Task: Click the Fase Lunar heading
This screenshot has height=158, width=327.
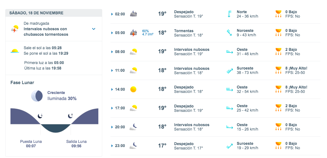Action: [22, 82]
